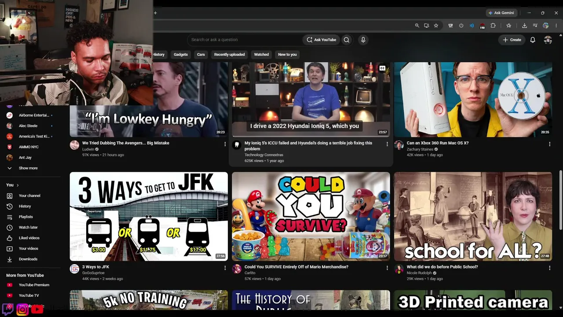The width and height of the screenshot is (563, 317).
Task: Select the Watched filter chip
Action: (x=261, y=55)
